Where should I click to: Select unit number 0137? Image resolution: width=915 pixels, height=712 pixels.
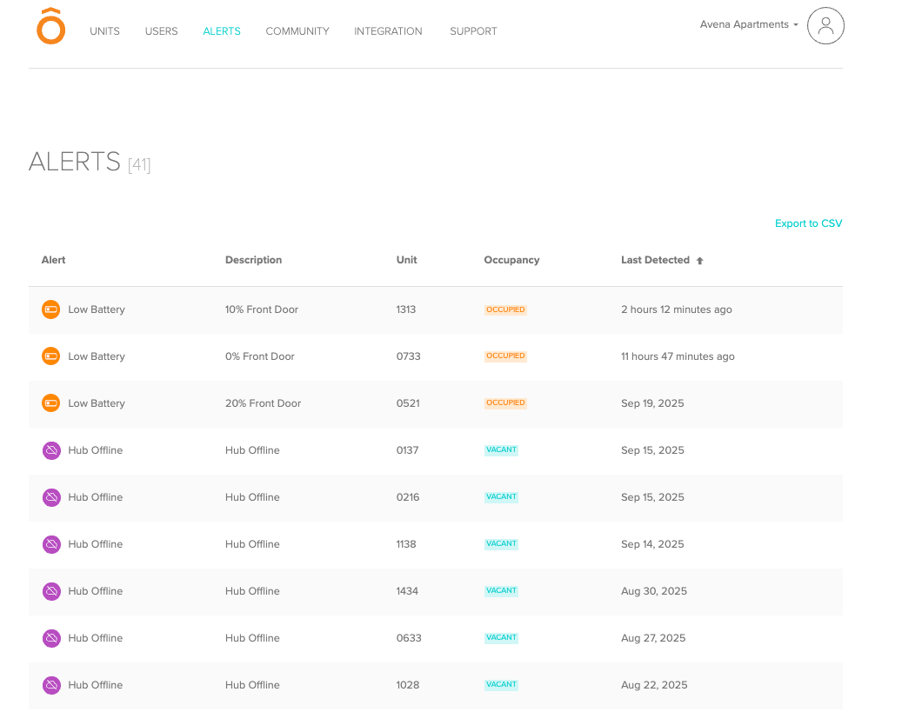coord(407,450)
